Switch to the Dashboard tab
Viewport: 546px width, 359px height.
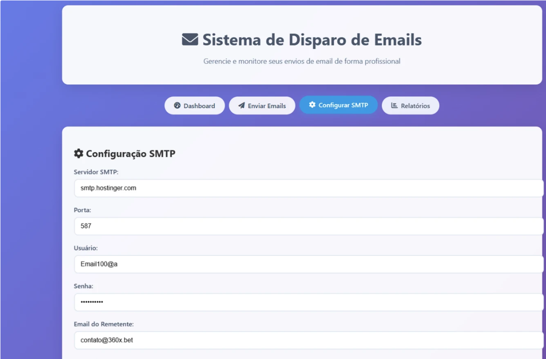[x=195, y=105]
